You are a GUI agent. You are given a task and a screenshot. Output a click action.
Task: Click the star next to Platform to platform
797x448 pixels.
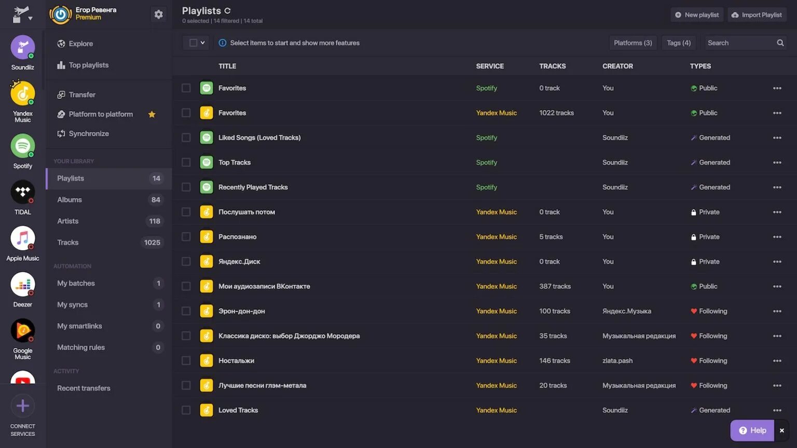click(152, 115)
